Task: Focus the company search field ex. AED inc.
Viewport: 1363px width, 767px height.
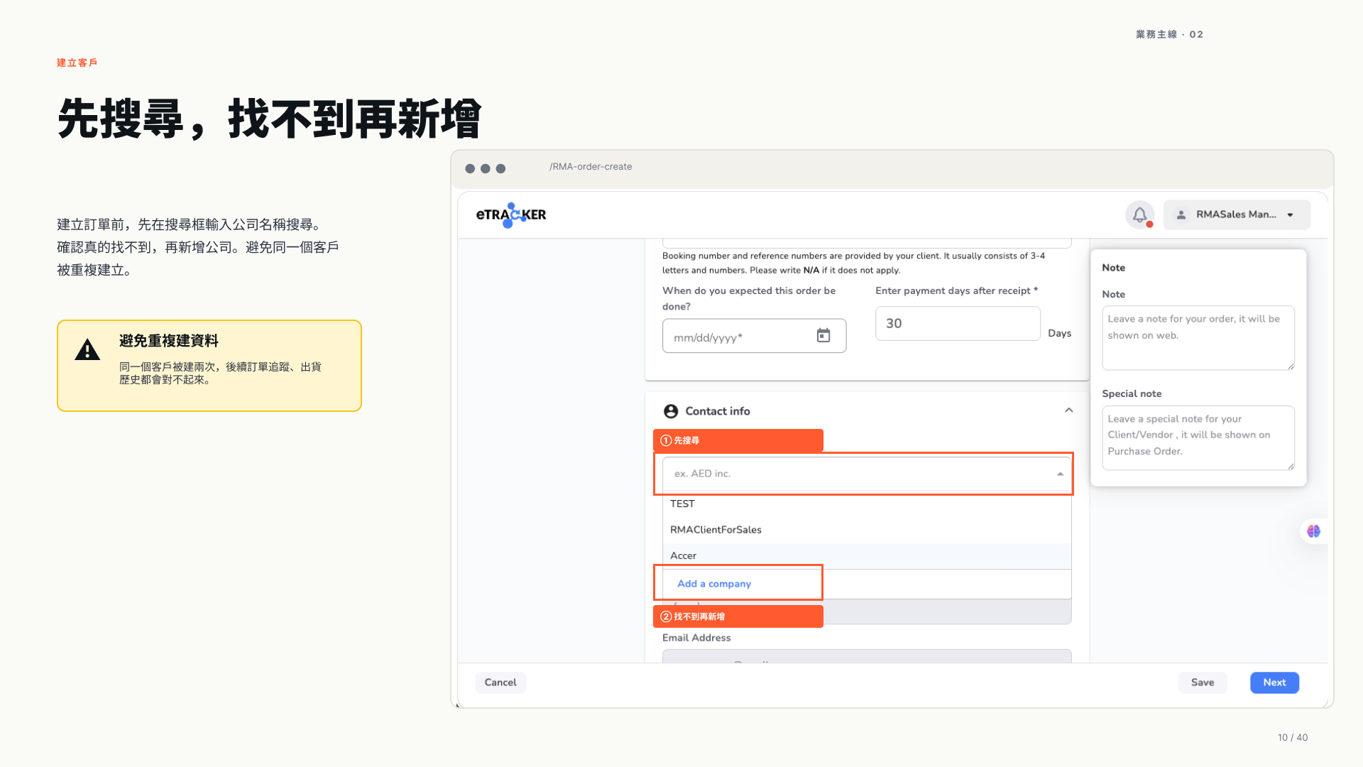Action: pyautogui.click(x=867, y=474)
